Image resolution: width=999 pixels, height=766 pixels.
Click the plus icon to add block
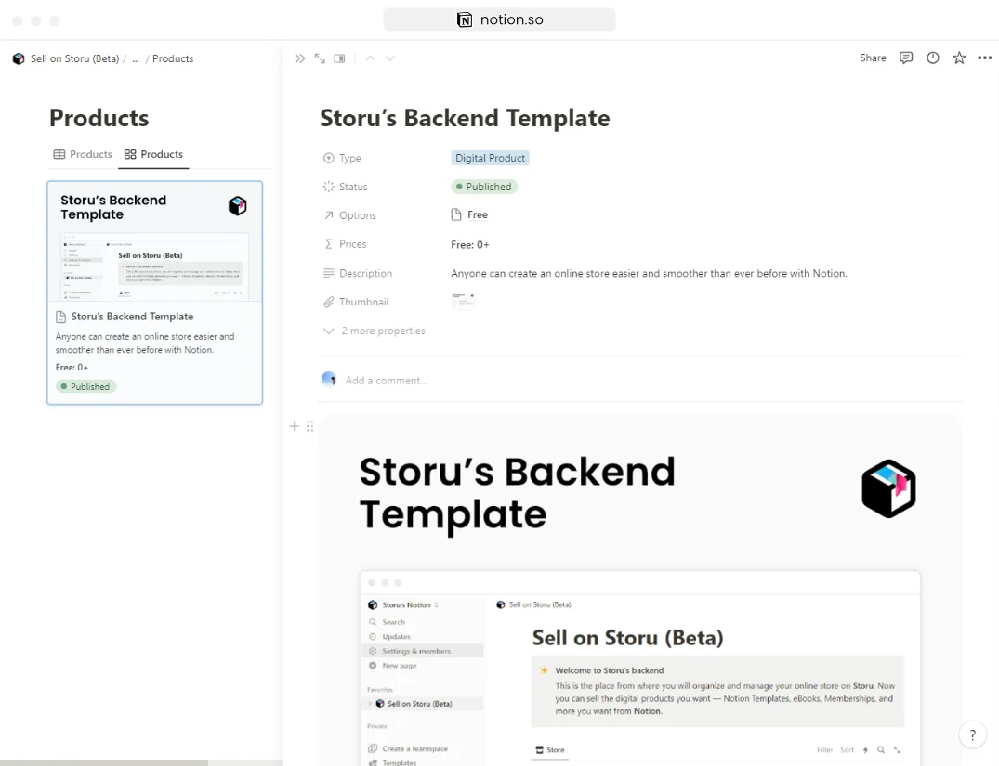[x=295, y=426]
